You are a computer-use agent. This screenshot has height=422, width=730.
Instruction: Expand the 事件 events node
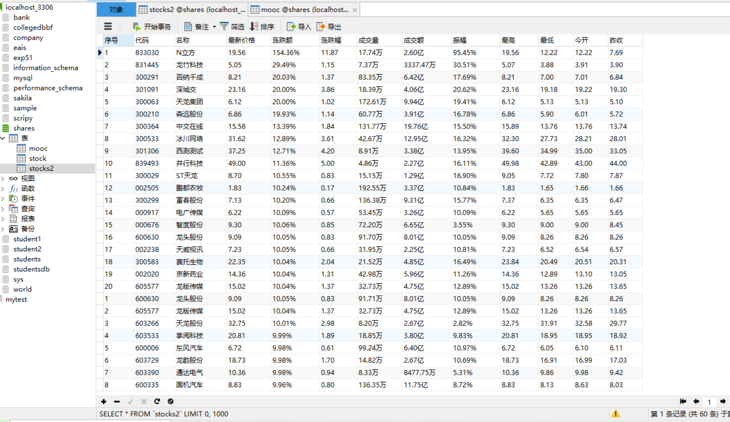point(3,199)
